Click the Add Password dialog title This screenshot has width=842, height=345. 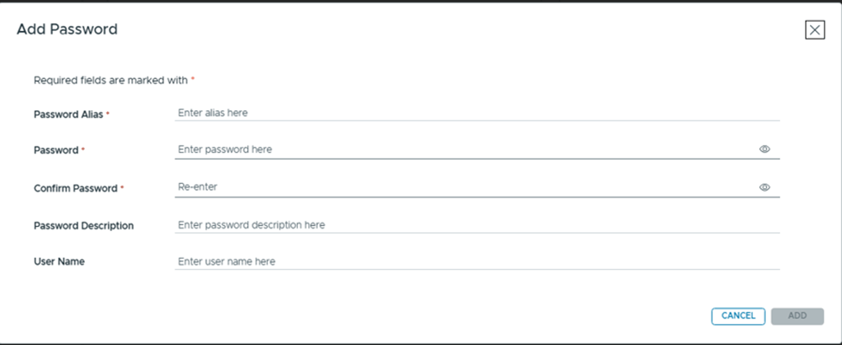coord(67,29)
